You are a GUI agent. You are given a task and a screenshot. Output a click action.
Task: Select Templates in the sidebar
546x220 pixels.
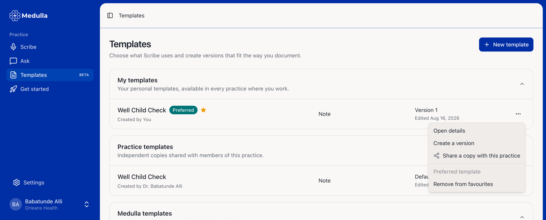point(50,75)
